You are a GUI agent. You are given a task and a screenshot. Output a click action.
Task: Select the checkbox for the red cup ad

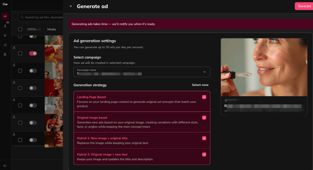click(x=20, y=53)
